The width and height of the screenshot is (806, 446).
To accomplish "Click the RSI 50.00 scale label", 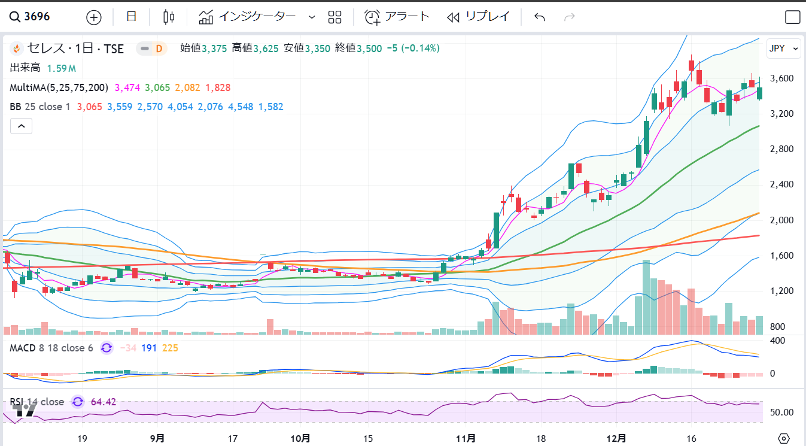I will point(781,412).
